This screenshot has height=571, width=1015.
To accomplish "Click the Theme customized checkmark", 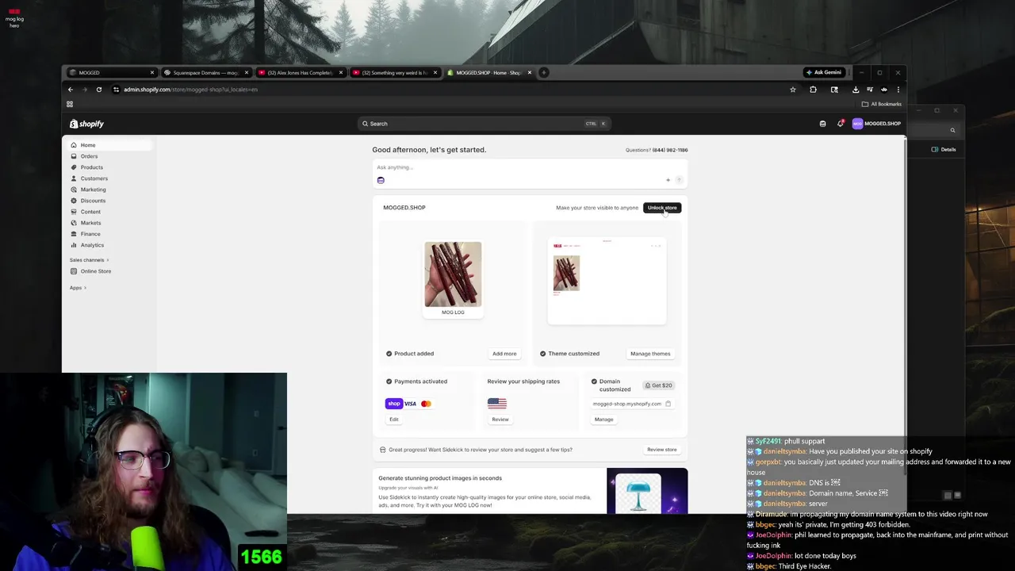I will pyautogui.click(x=543, y=354).
